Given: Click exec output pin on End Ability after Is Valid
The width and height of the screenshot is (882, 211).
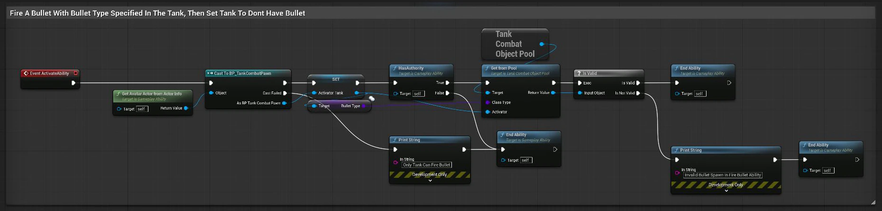Looking at the screenshot, I should click(x=729, y=83).
